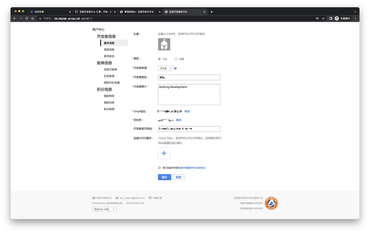Toggle the registration agreement checkbox
This screenshot has height=233, width=370.
click(159, 168)
